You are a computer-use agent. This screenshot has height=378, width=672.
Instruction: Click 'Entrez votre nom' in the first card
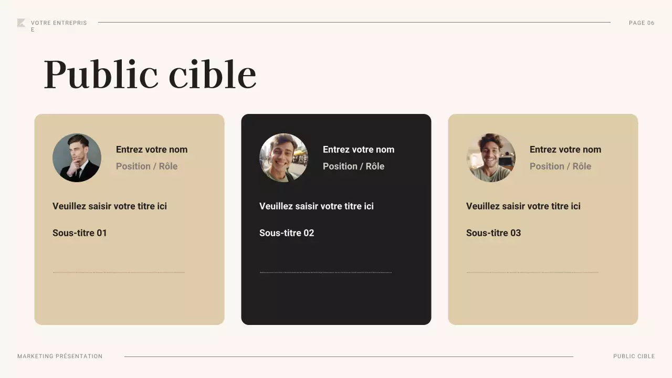point(152,150)
